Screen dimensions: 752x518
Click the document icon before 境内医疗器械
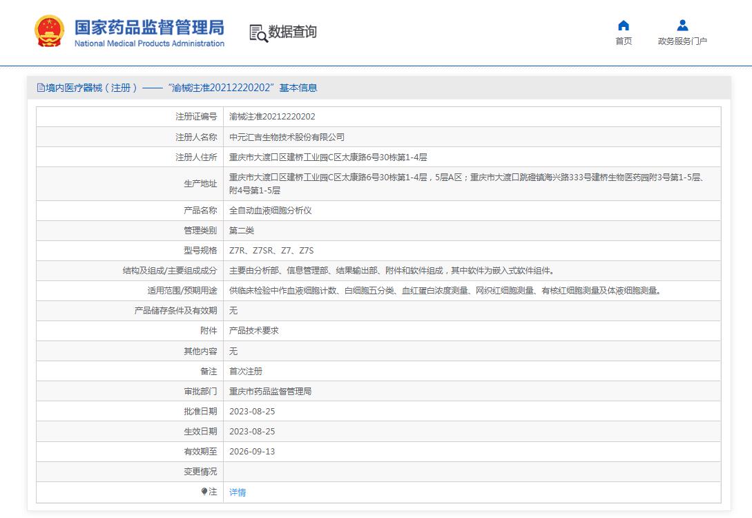point(41,88)
